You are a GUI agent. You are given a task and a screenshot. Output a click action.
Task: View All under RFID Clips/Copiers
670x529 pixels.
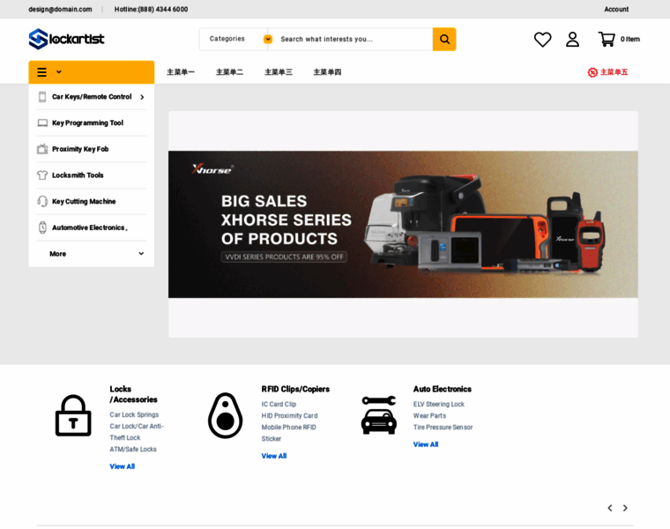pos(274,457)
